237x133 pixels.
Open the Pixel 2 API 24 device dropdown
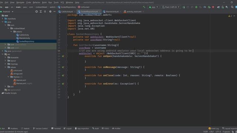(x=171, y=7)
